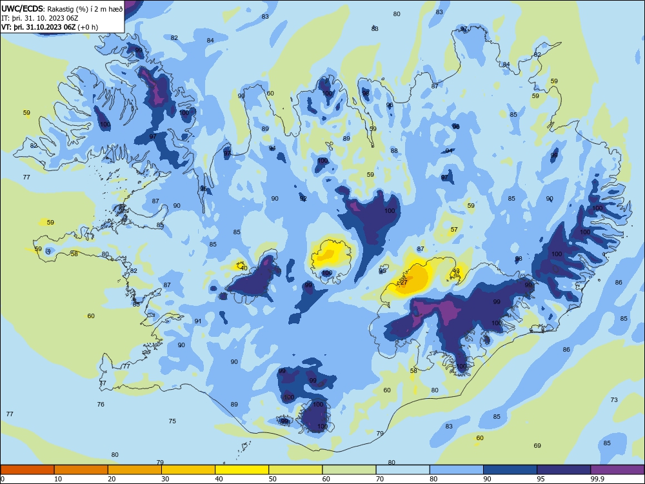This screenshot has width=645, height=484.
Task: Select the '73' value over the southeast sea
Action: point(614,399)
